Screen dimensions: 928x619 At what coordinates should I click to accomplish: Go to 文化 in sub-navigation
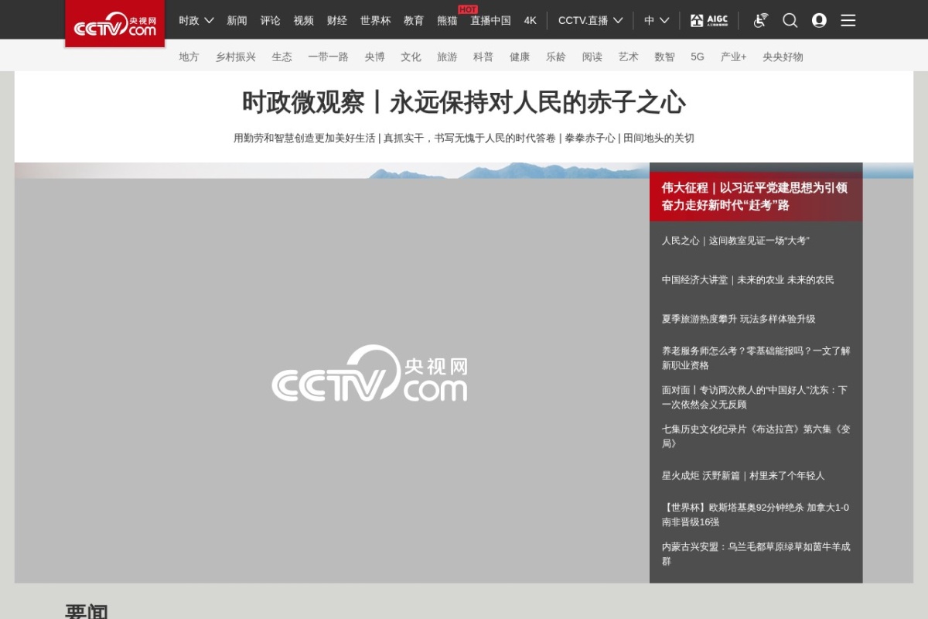pos(411,56)
